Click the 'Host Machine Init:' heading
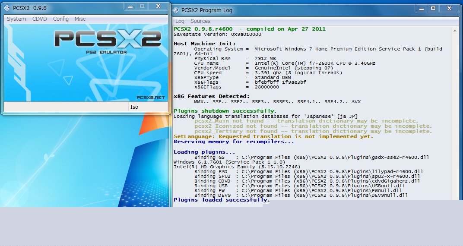Image resolution: width=463 pixels, height=246 pixels. coord(204,44)
